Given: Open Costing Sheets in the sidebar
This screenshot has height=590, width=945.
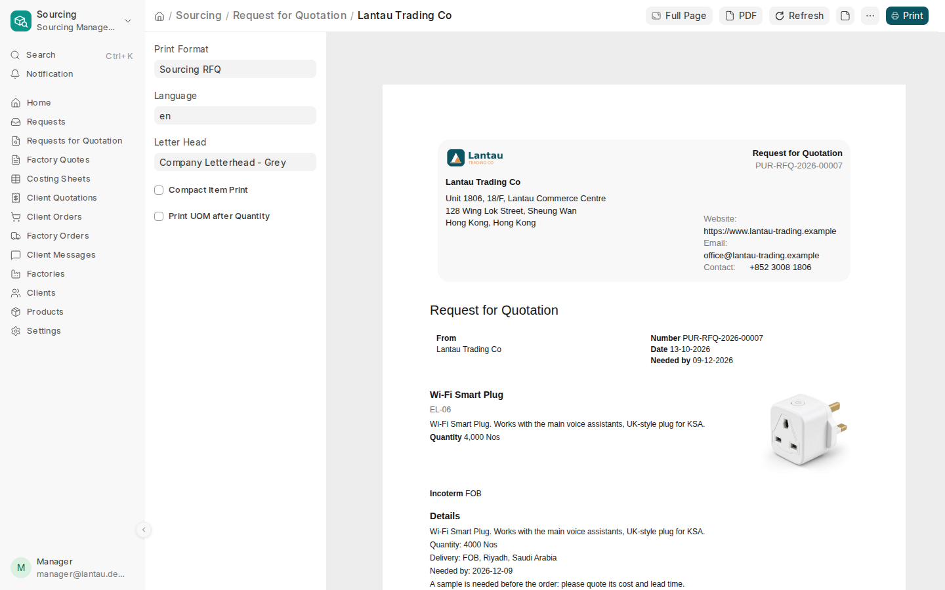Looking at the screenshot, I should pos(72,179).
